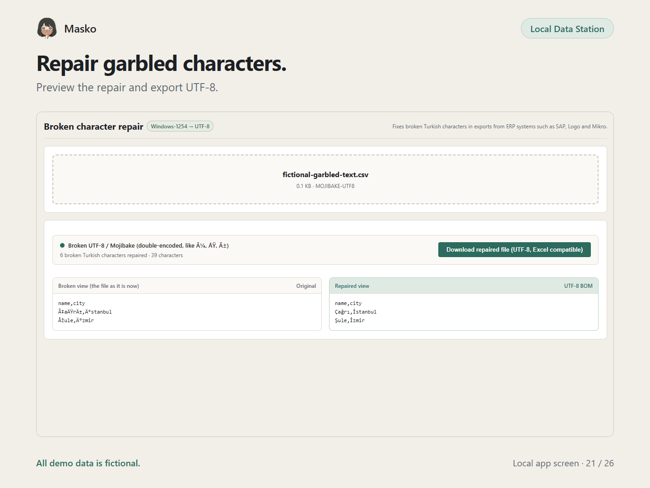Click "All demo data is fictional." footer
The width and height of the screenshot is (650, 488).
(88, 463)
